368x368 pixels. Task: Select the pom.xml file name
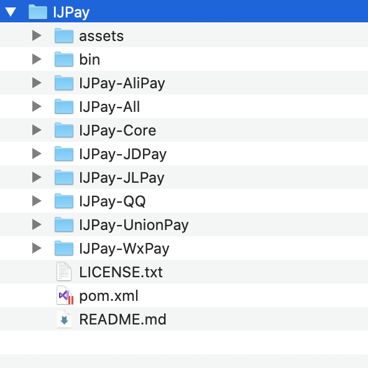[x=109, y=296]
